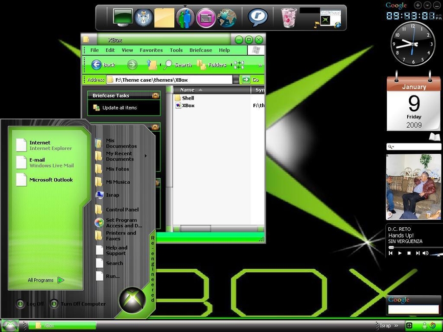Click the Back arrow in XBox window
Screen dimensions: 443x332
coord(96,65)
